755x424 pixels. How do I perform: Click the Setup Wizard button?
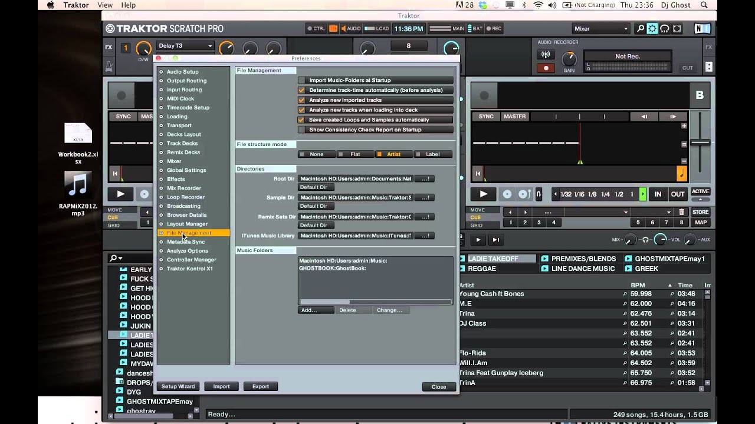point(178,387)
